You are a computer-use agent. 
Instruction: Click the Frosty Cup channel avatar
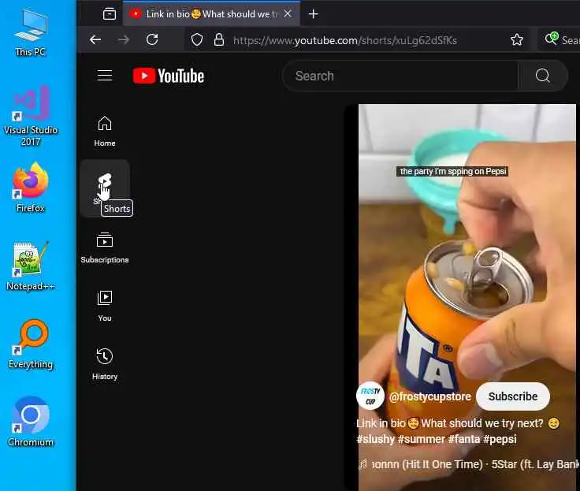pyautogui.click(x=370, y=396)
